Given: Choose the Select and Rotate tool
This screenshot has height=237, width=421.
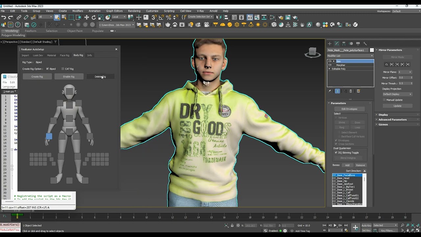Looking at the screenshot, I should pos(94,17).
